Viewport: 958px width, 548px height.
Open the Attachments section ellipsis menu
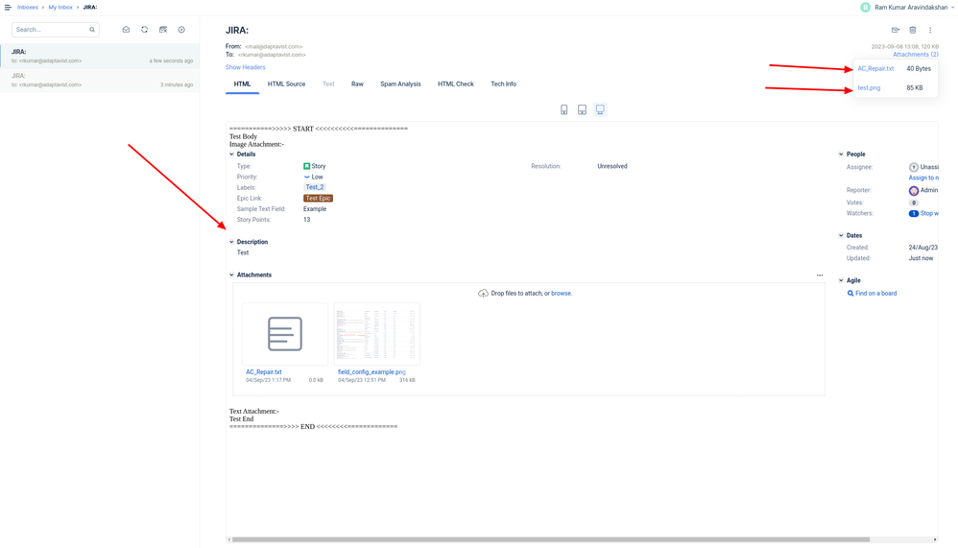820,274
